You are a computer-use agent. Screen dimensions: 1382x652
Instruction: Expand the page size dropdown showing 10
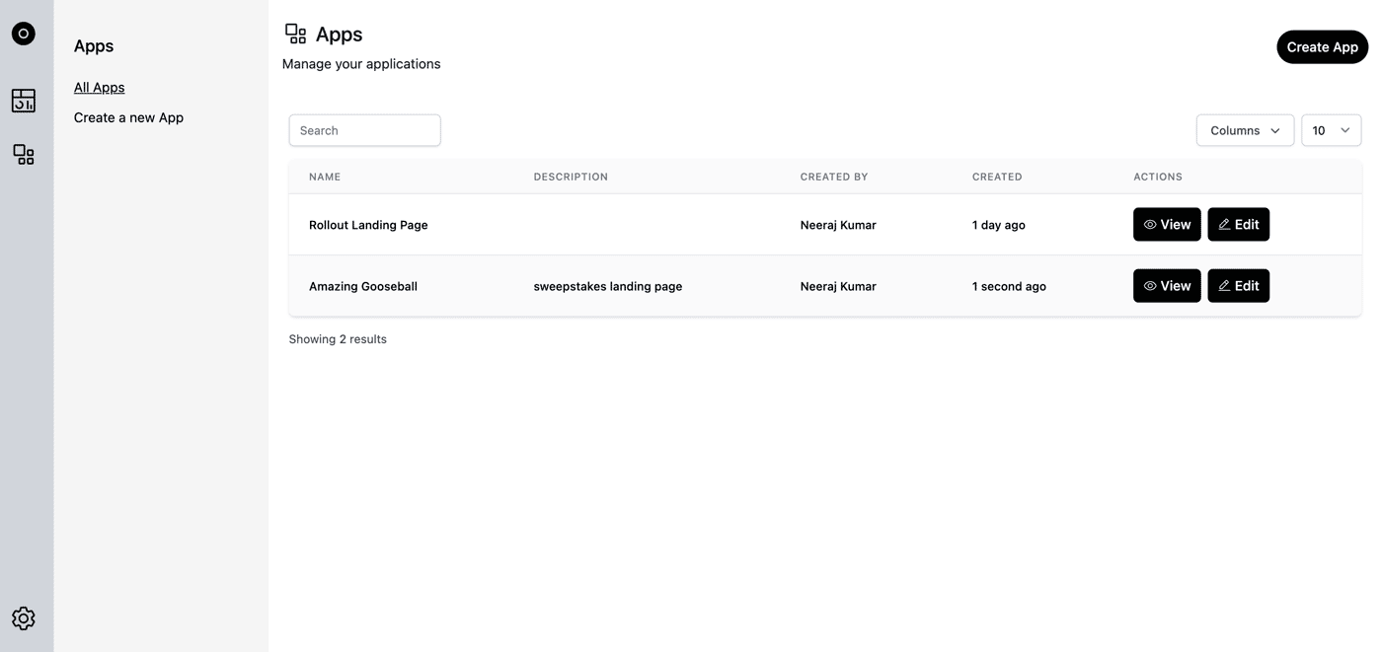pyautogui.click(x=1331, y=130)
